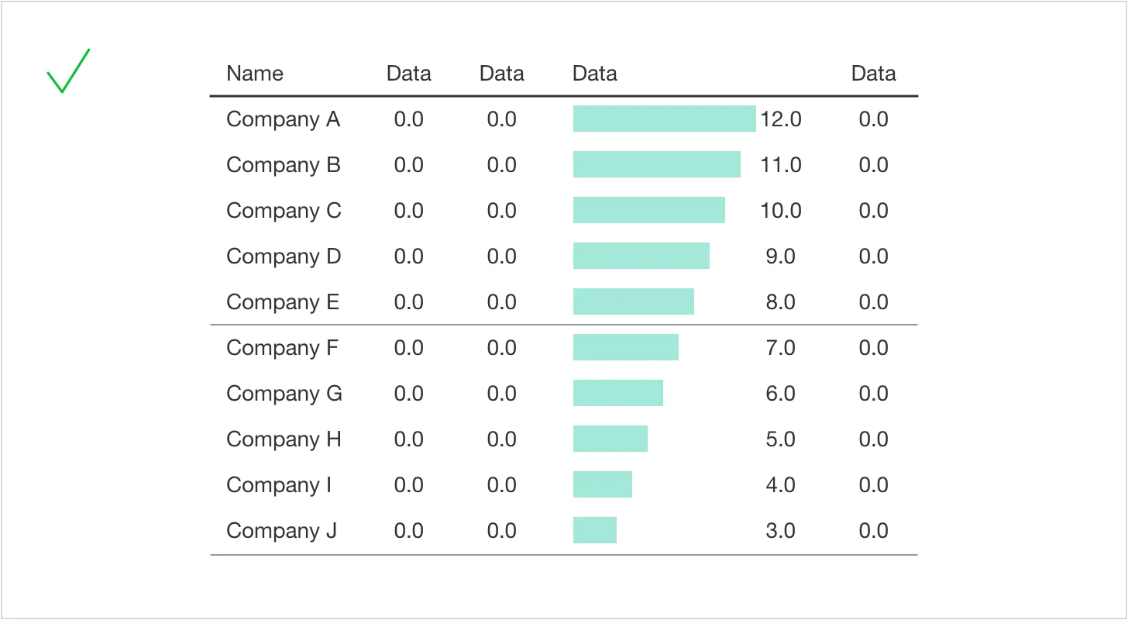Select the Company C row name
The width and height of the screenshot is (1128, 620).
284,211
